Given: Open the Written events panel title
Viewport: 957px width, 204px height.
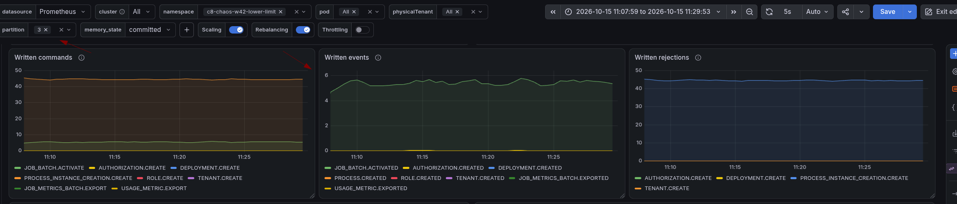Looking at the screenshot, I should pyautogui.click(x=347, y=58).
